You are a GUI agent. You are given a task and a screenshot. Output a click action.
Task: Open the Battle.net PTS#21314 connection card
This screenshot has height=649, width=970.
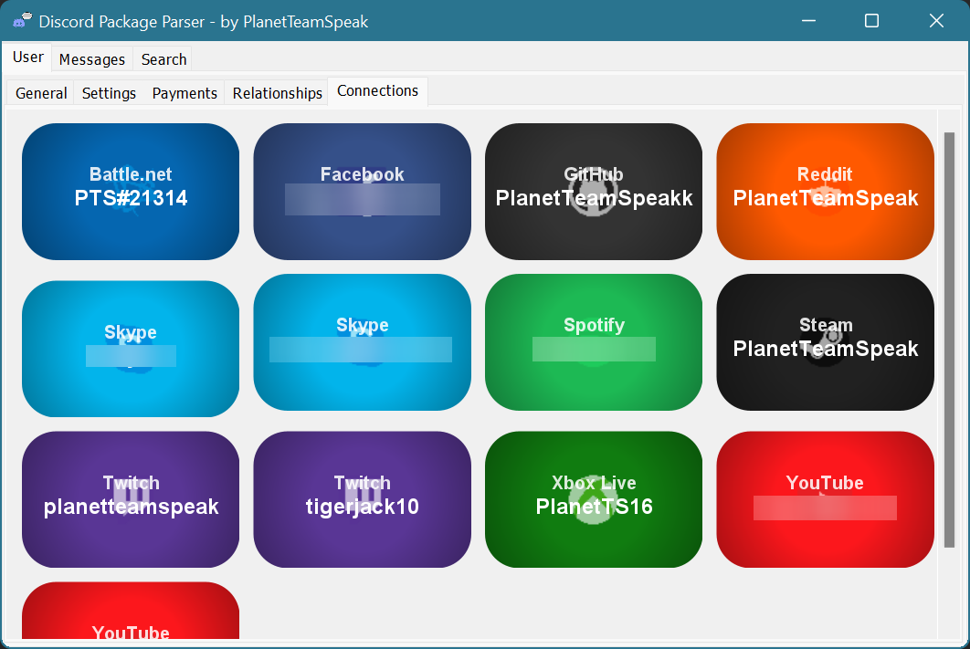point(131,192)
